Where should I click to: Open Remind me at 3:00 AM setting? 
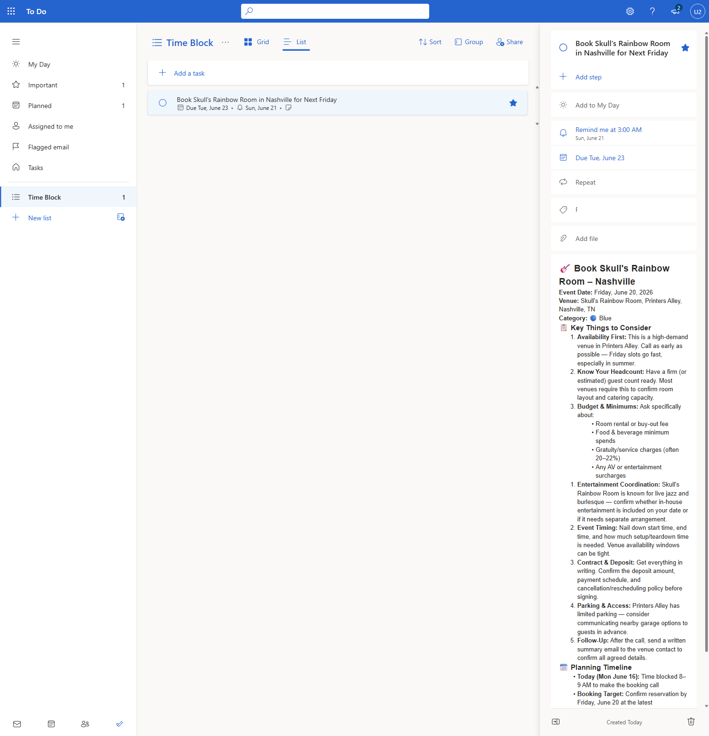[623, 133]
